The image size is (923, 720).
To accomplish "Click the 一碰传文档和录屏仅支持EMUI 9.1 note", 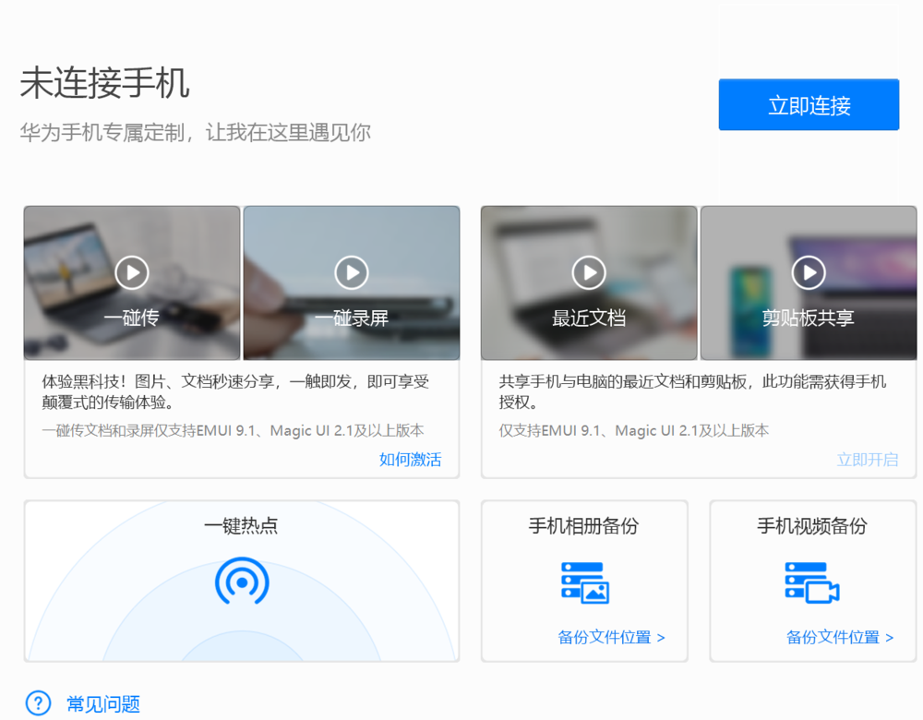I will (233, 430).
